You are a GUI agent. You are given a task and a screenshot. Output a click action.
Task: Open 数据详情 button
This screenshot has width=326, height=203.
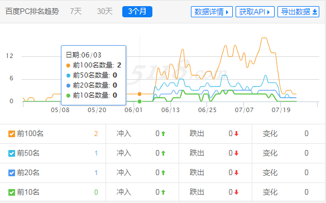[x=212, y=12]
